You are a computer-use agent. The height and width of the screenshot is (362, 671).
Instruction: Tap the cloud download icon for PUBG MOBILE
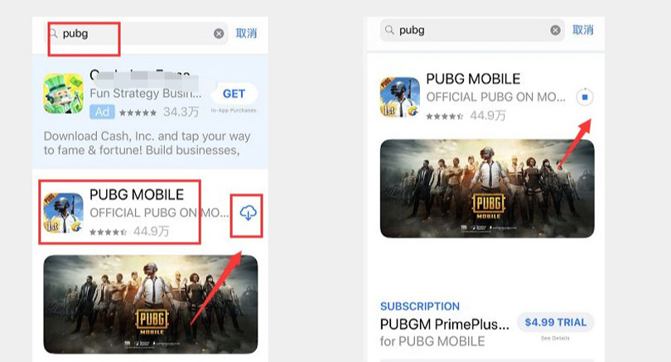[x=248, y=213]
